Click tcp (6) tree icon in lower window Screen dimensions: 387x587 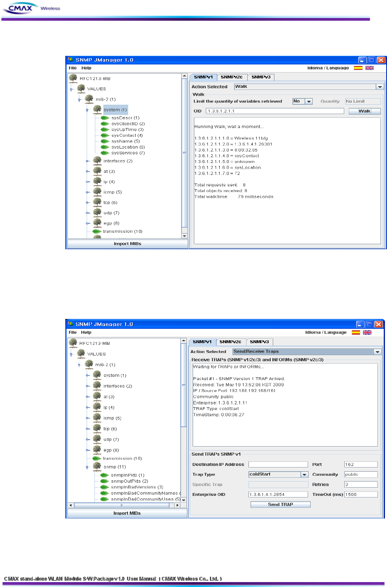pos(97,428)
